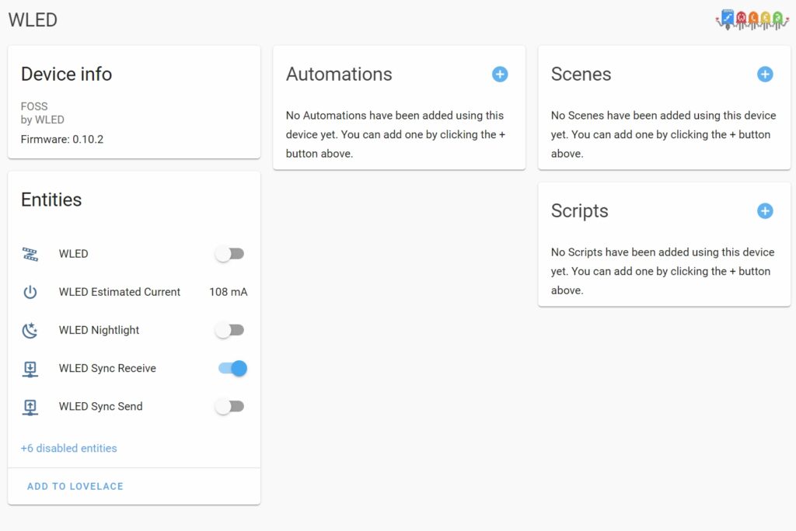Add a new script with plus button
Viewport: 796px width, 531px height.
point(765,210)
